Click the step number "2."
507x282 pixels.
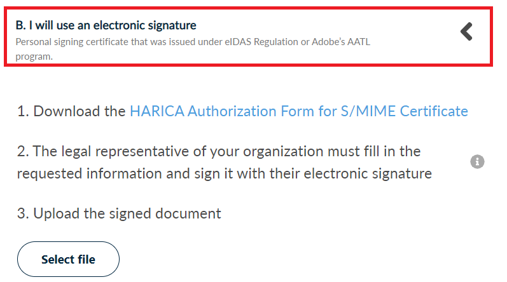click(23, 151)
